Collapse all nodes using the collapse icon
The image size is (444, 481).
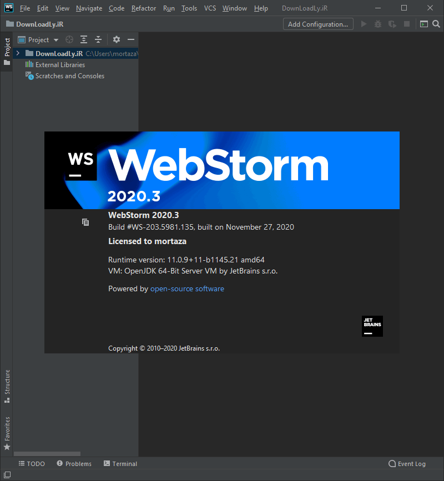pos(98,39)
